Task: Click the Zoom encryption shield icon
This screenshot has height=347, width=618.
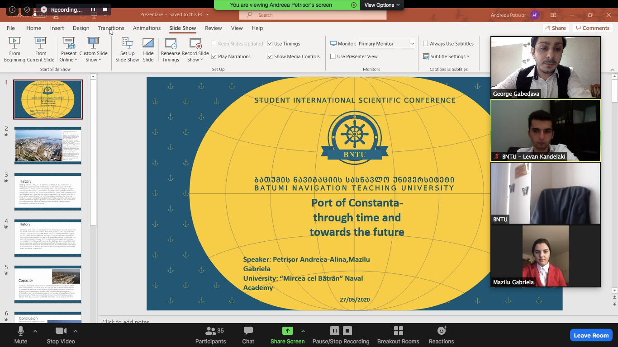Action: click(x=27, y=9)
